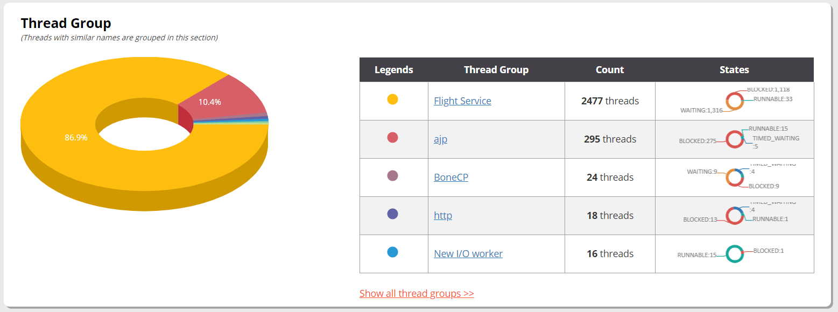The width and height of the screenshot is (838, 312).
Task: Click the Count column header
Action: tap(609, 69)
